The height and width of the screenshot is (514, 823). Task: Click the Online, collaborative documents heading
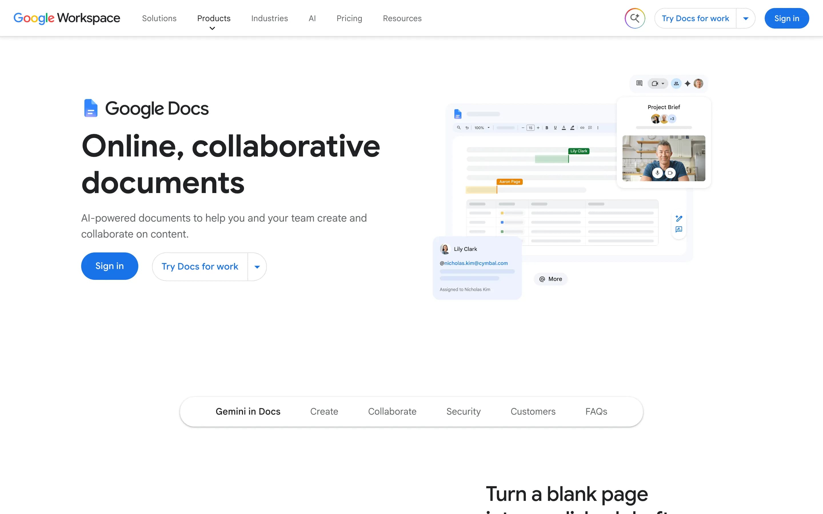(x=231, y=164)
